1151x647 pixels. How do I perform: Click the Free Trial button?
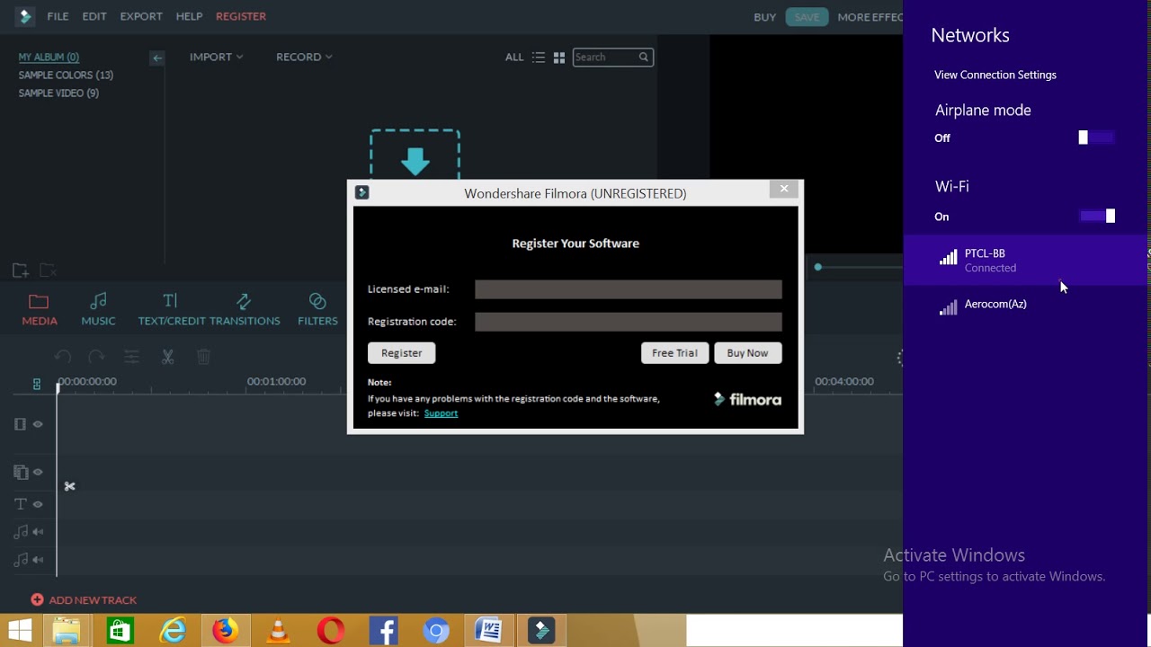[x=674, y=353]
